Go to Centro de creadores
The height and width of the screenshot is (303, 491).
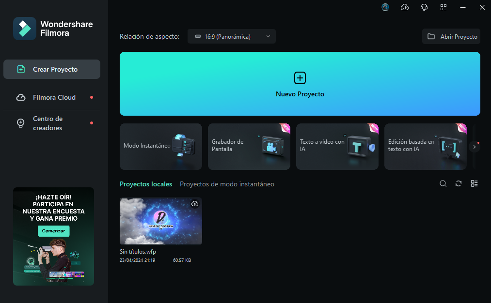(52, 123)
